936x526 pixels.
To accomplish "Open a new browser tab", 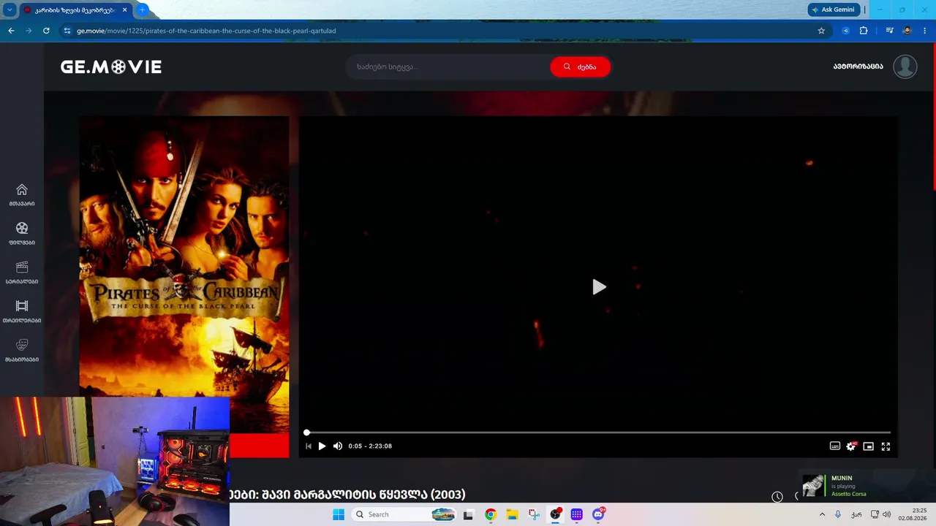I will [142, 9].
